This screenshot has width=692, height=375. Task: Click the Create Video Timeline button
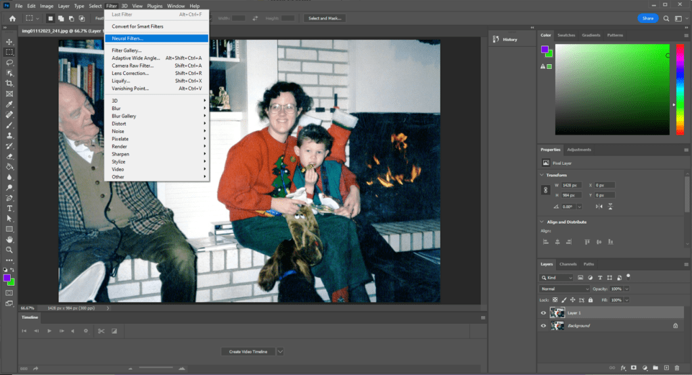pyautogui.click(x=247, y=351)
